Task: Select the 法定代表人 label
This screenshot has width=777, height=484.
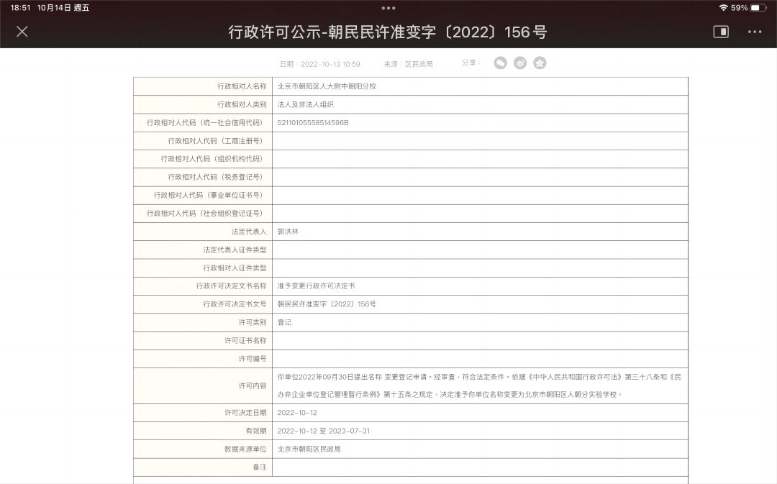Action: tap(249, 232)
